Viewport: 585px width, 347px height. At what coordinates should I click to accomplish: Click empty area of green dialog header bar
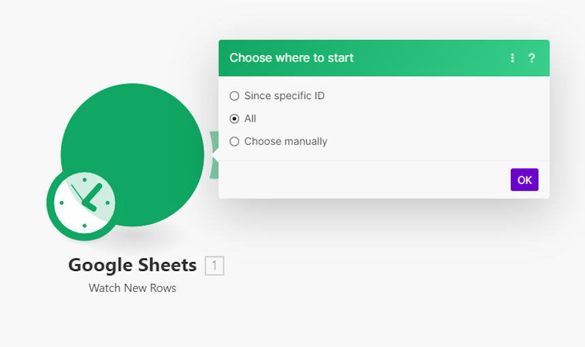429,58
